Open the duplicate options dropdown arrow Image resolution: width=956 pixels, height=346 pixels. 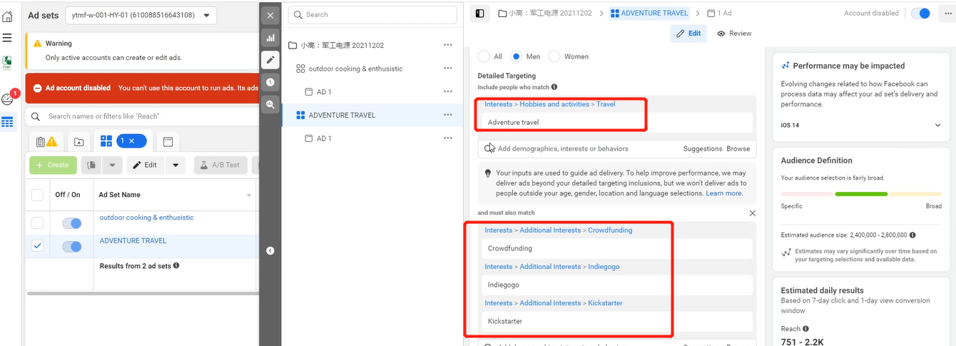pos(112,165)
